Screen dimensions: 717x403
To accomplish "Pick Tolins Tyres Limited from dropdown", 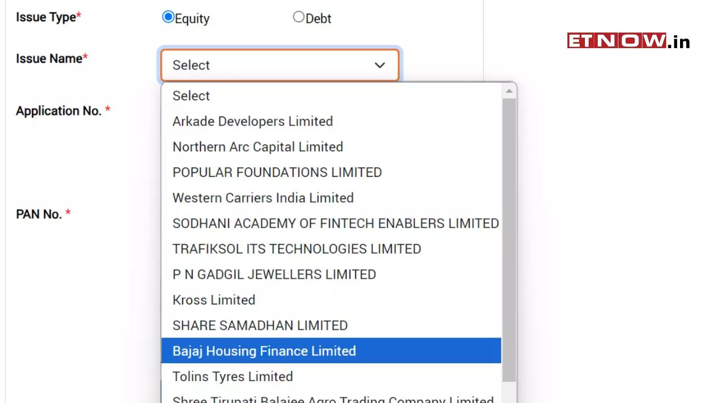I will coord(331,377).
